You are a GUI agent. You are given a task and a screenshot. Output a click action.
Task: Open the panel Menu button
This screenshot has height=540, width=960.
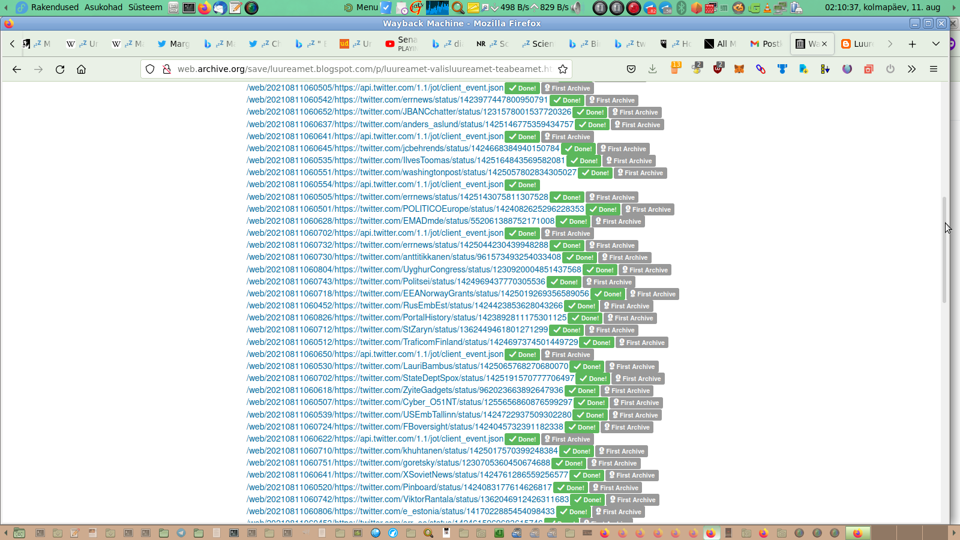pos(361,7)
